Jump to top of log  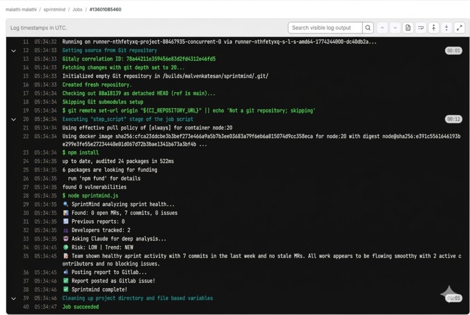[x=433, y=28]
